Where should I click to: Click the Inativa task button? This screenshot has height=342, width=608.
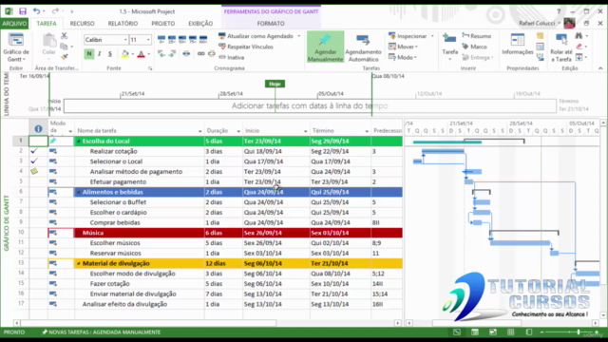[232, 57]
